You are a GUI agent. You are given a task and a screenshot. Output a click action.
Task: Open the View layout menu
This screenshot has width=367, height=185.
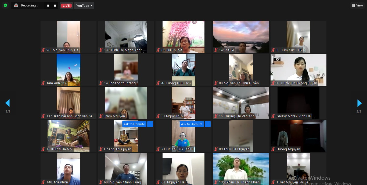357,6
